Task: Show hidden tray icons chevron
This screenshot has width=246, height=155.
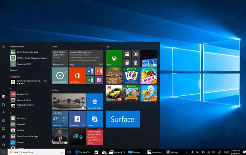Action: 187,152
